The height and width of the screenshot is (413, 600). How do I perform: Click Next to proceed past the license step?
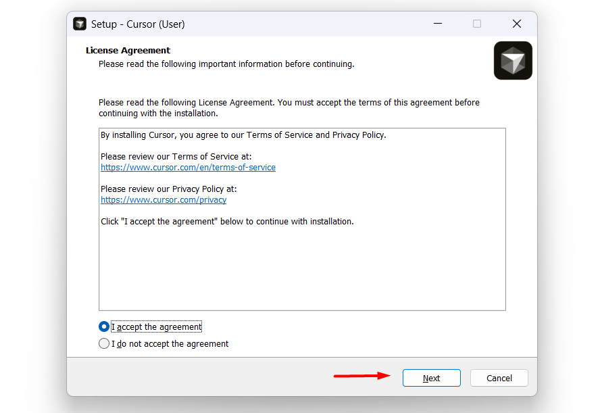click(x=431, y=377)
